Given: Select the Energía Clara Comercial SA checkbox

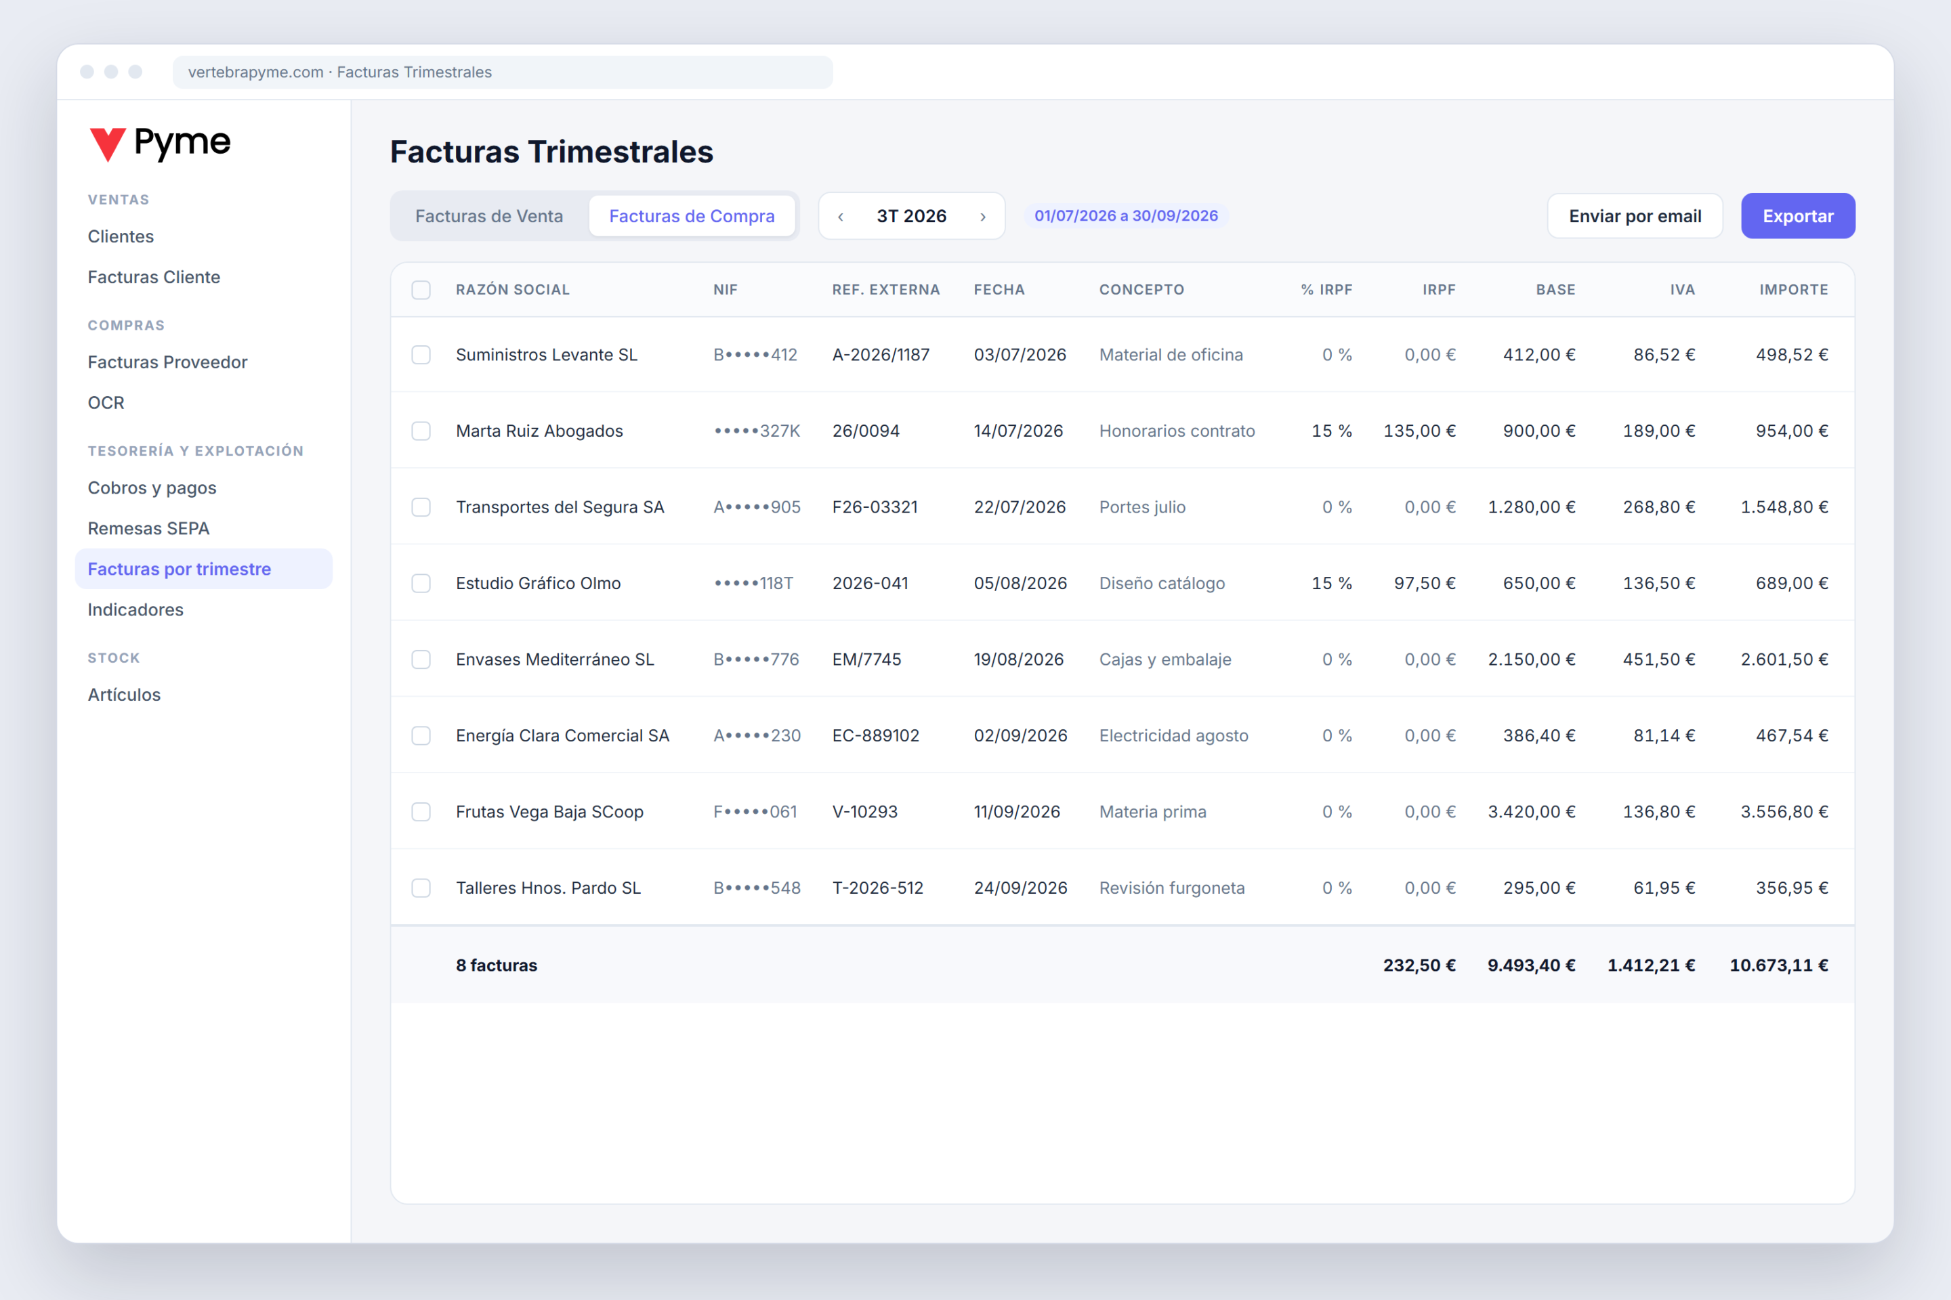Looking at the screenshot, I should [421, 736].
